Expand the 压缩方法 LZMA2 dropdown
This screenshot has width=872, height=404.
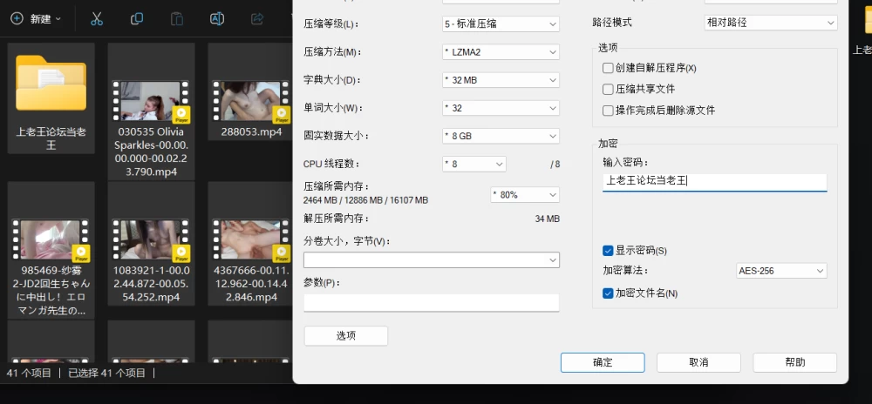coord(501,52)
